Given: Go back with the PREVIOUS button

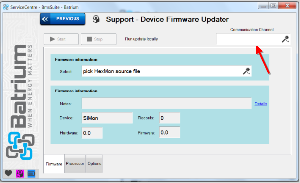Looking at the screenshot, I should pos(63,19).
